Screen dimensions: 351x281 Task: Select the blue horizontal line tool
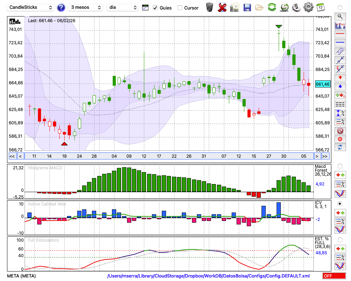(340, 43)
